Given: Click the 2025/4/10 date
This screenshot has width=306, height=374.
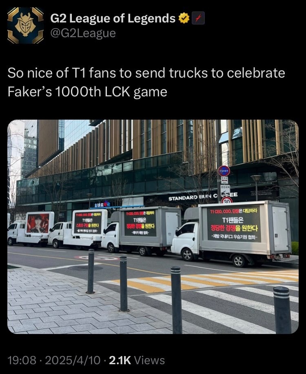Looking at the screenshot, I should click(73, 360).
